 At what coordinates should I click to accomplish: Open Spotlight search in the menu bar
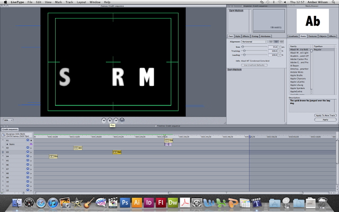point(333,2)
